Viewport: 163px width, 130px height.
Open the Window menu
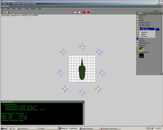click(x=33, y=9)
